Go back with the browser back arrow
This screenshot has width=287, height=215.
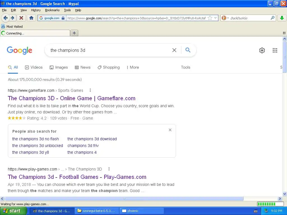click(x=6, y=18)
